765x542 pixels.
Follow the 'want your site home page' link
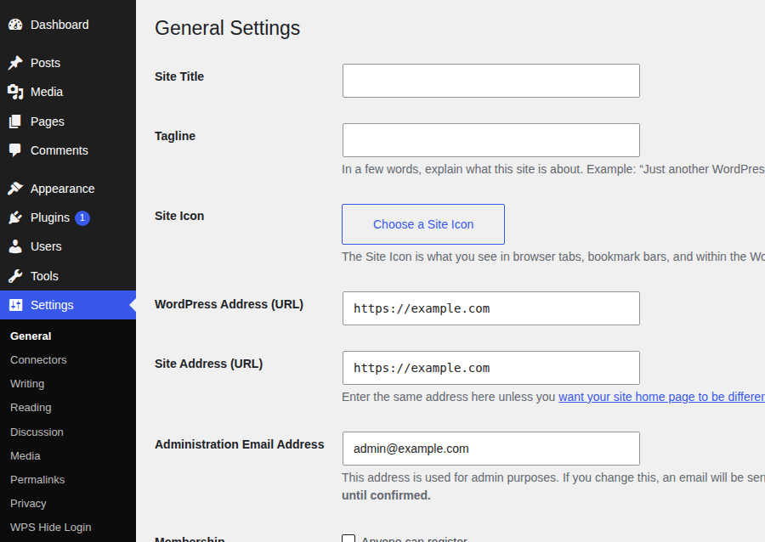(x=661, y=397)
